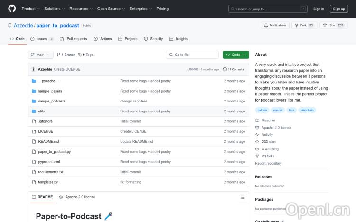Click the eye icon beside 3 watching
Screen dimensions: 356x222
pos(257,149)
